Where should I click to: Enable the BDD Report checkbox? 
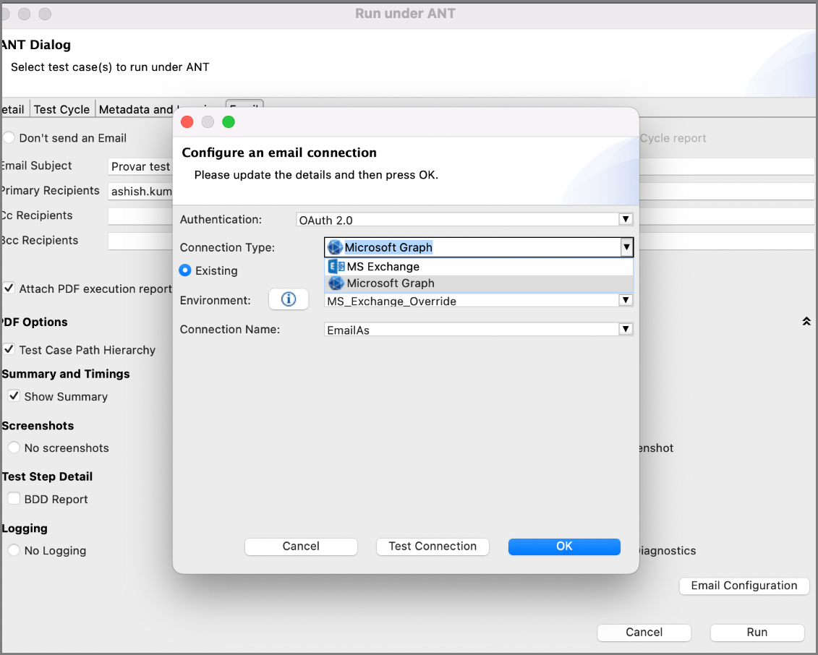pyautogui.click(x=14, y=499)
